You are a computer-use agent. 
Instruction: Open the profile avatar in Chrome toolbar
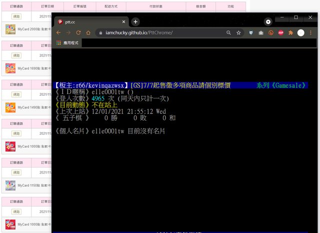point(300,32)
